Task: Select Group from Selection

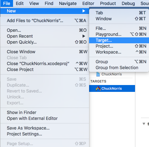Action: click(x=119, y=68)
